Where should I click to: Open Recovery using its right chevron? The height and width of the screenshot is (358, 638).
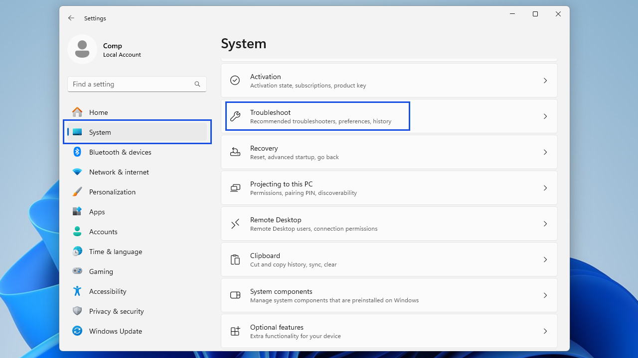tap(545, 152)
